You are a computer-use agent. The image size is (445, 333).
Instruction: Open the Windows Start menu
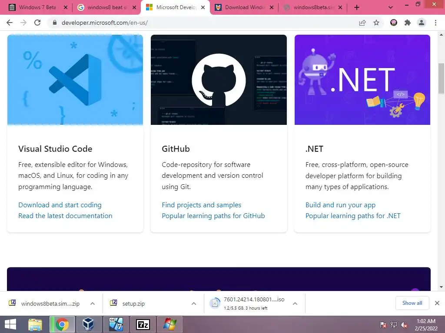10,324
